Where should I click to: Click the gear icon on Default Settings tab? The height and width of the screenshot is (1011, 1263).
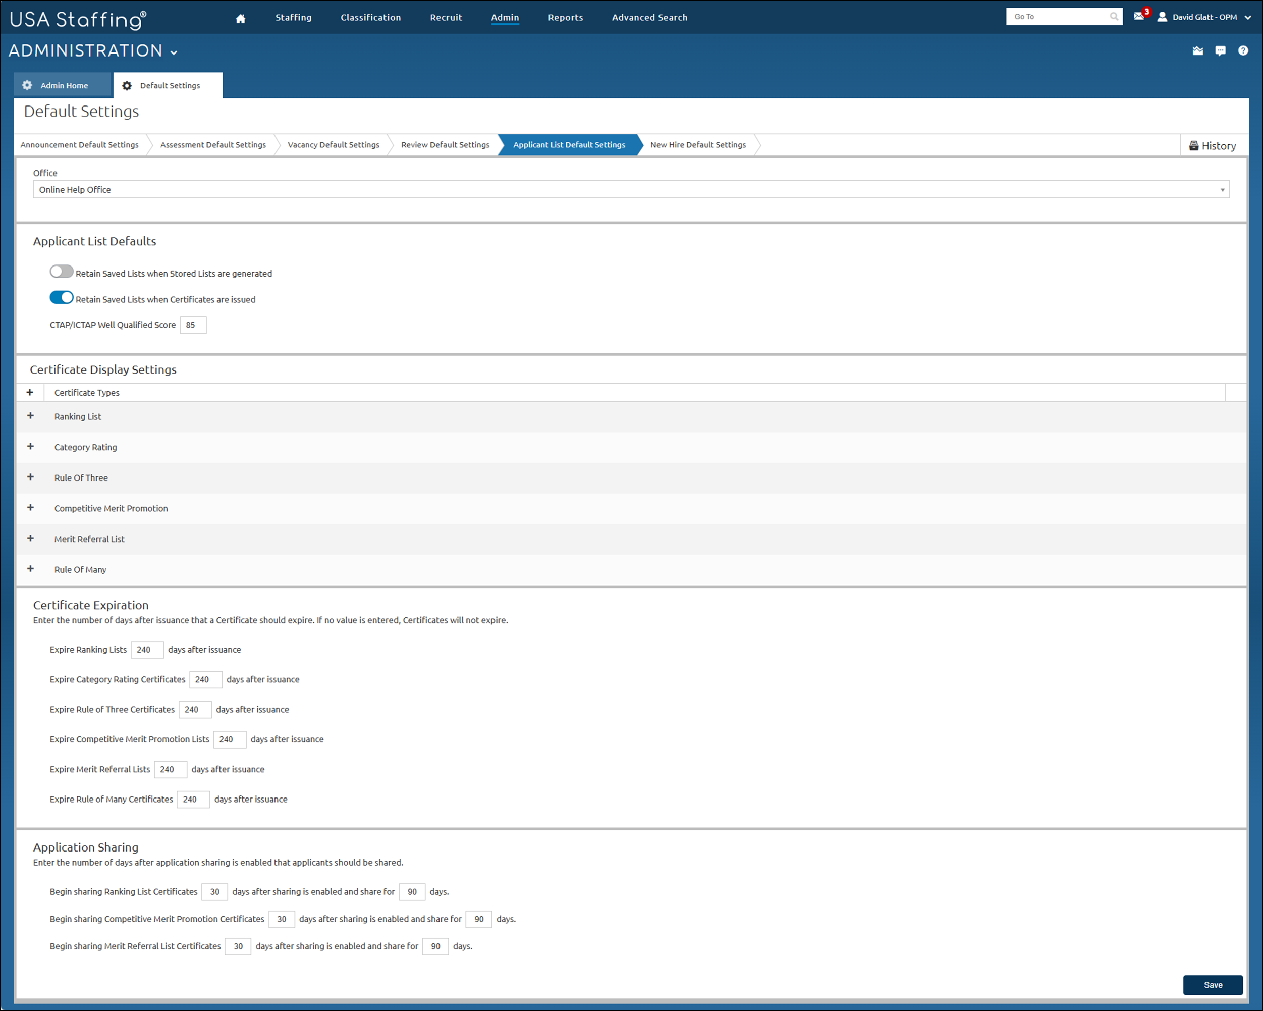click(x=127, y=86)
